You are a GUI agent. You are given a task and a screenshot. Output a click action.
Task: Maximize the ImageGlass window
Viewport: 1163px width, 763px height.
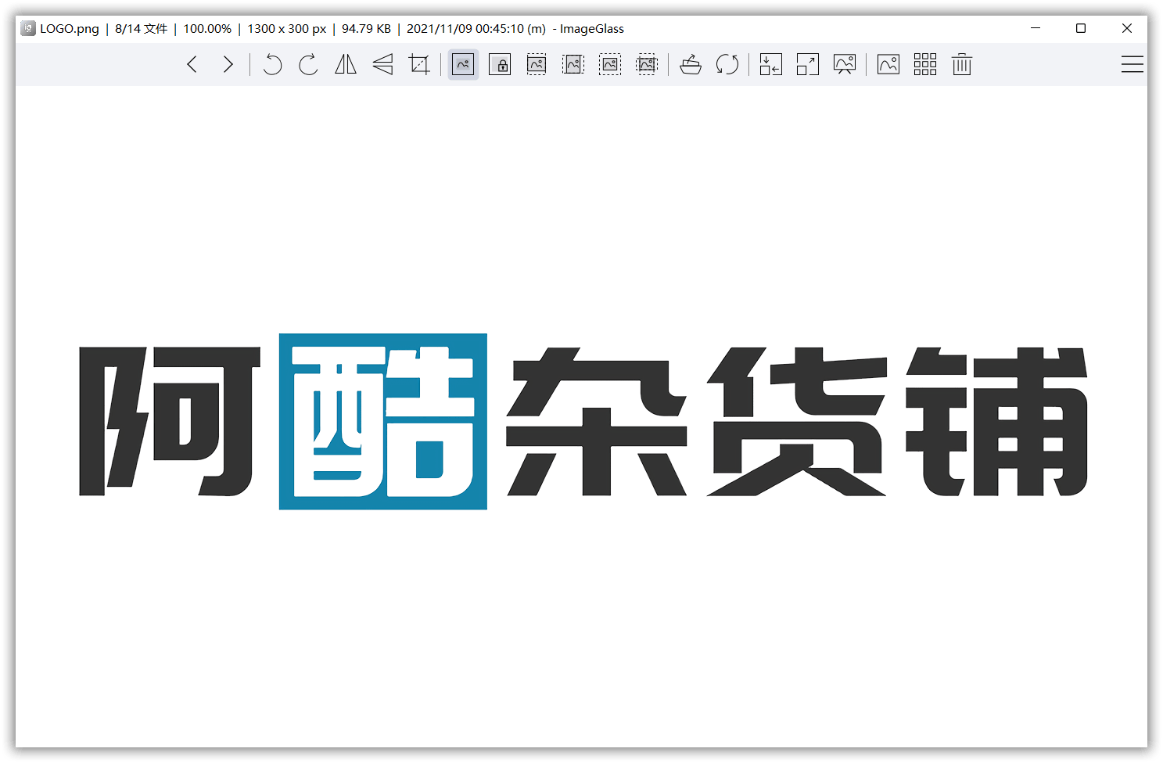click(x=1081, y=29)
